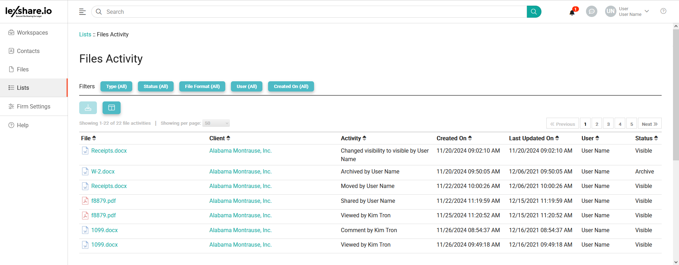Click the download export icon button
Viewport: 679px width, 265px height.
(x=88, y=108)
